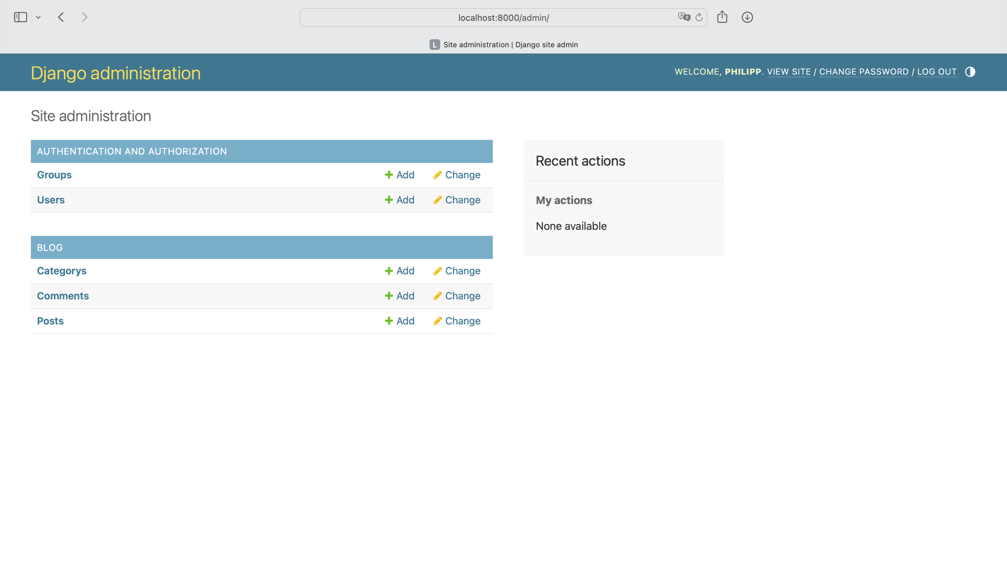
Task: Select the Site administration browser tab
Action: (504, 45)
